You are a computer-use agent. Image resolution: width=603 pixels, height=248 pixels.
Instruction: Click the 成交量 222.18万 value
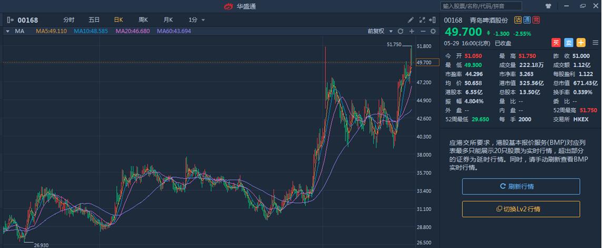[532, 65]
